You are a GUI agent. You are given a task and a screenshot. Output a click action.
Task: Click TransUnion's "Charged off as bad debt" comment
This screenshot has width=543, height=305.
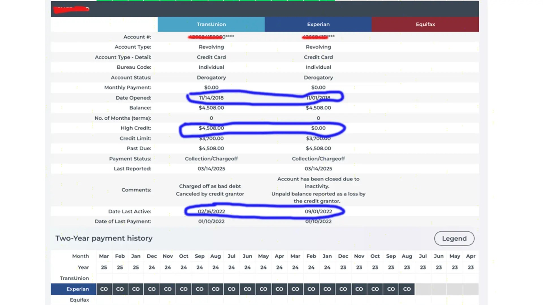[210, 186]
